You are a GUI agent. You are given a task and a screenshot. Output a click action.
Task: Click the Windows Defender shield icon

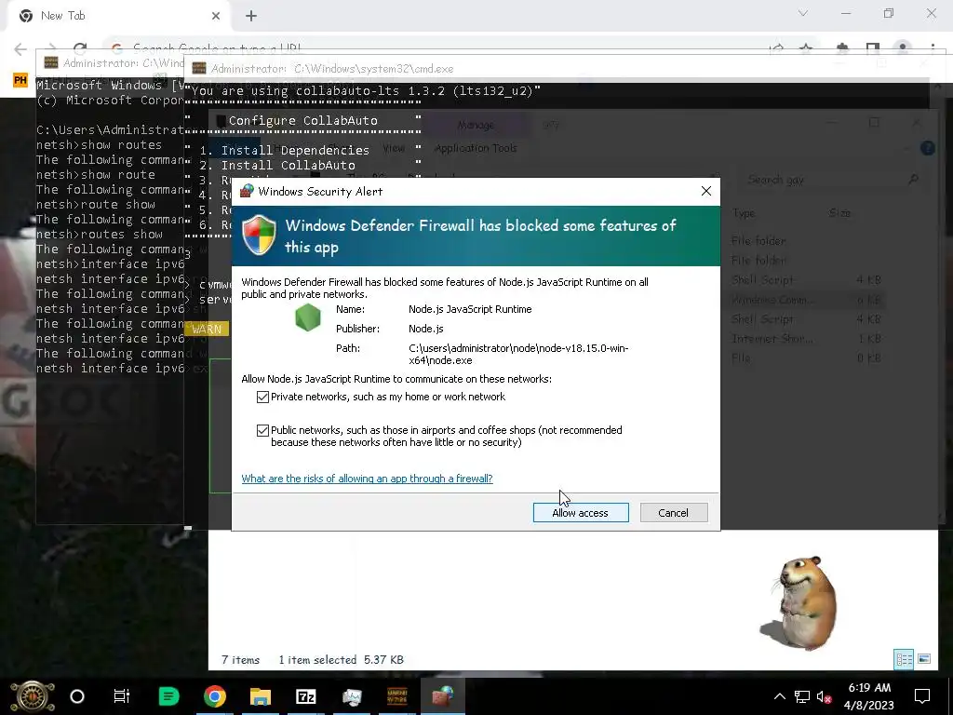coord(260,235)
